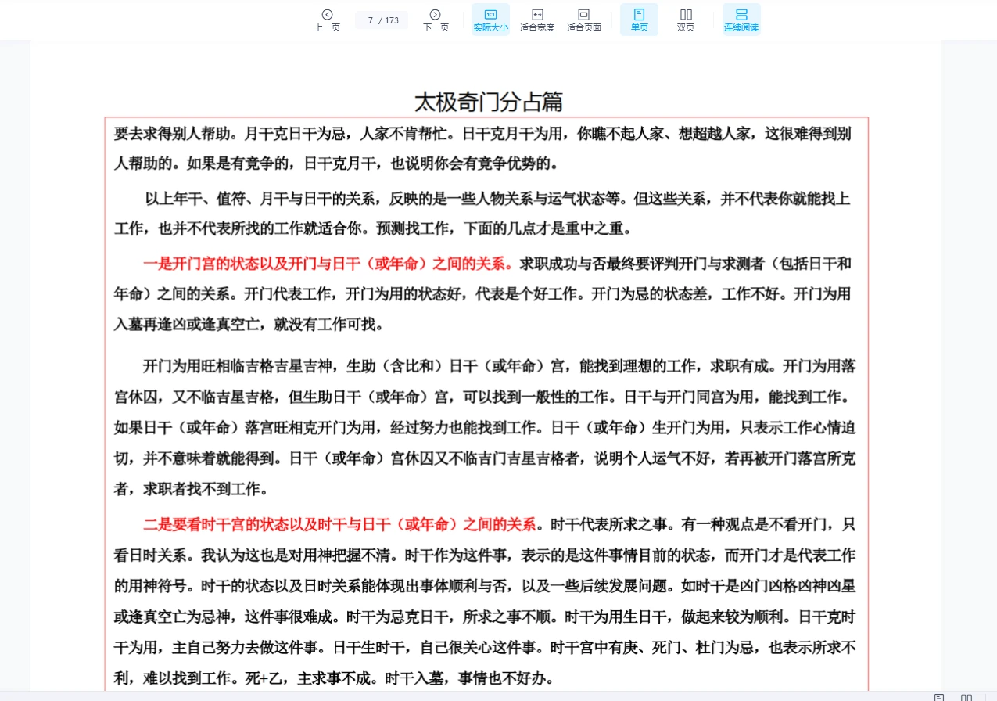Screen dimensions: 997x701
Task: Switch to the 单页 view mode
Action: click(x=638, y=19)
